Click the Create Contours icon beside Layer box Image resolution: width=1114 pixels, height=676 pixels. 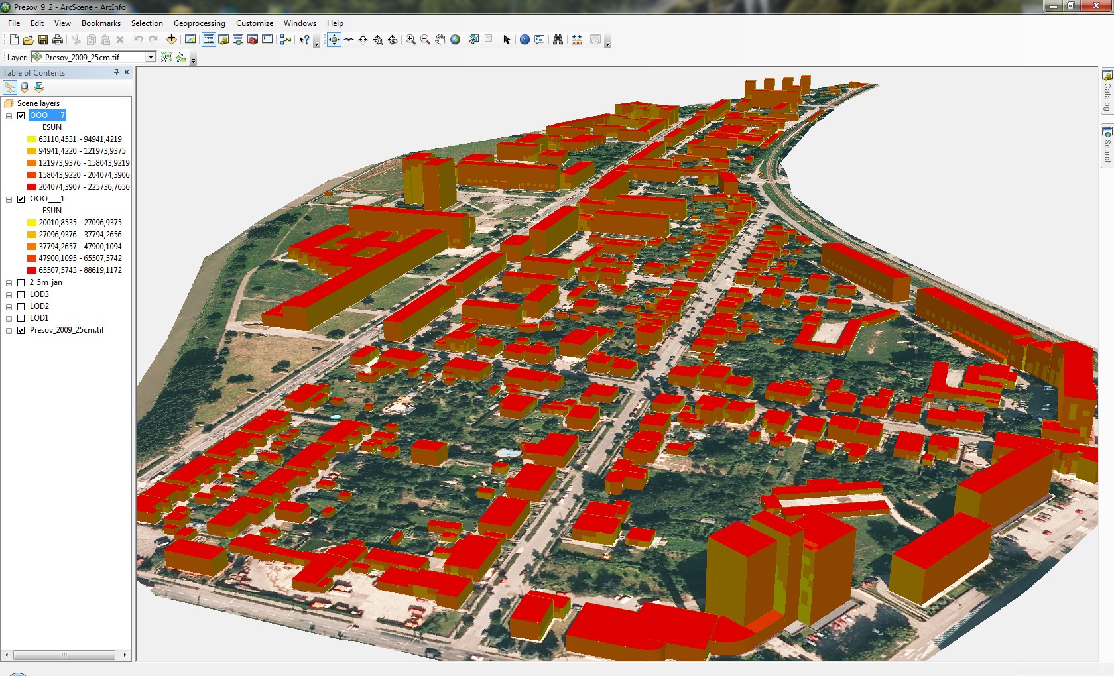pos(166,58)
